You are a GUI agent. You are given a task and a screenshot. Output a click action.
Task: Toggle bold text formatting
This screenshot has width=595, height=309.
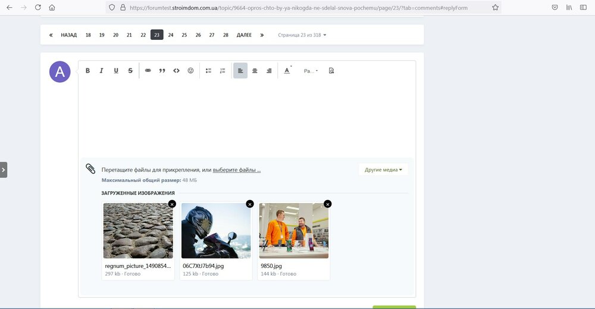tap(87, 71)
